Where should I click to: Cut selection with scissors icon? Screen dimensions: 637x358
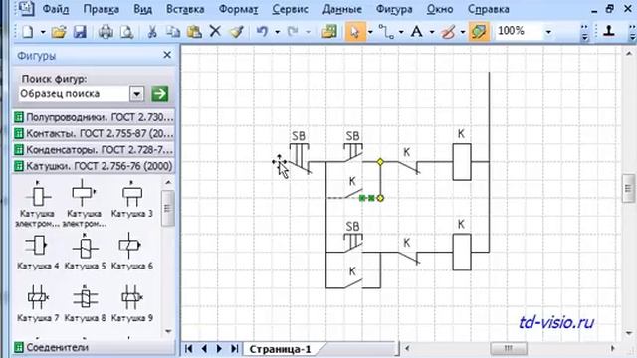[152, 31]
